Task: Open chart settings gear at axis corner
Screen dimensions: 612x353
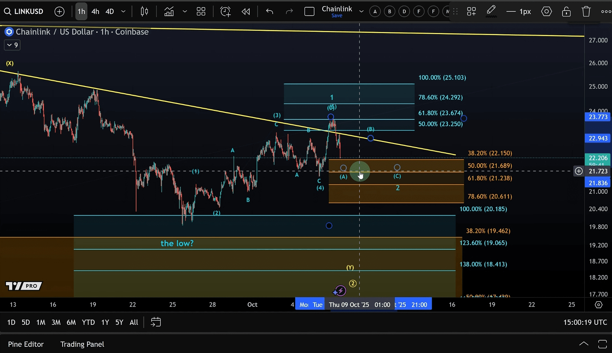Action: pyautogui.click(x=599, y=305)
